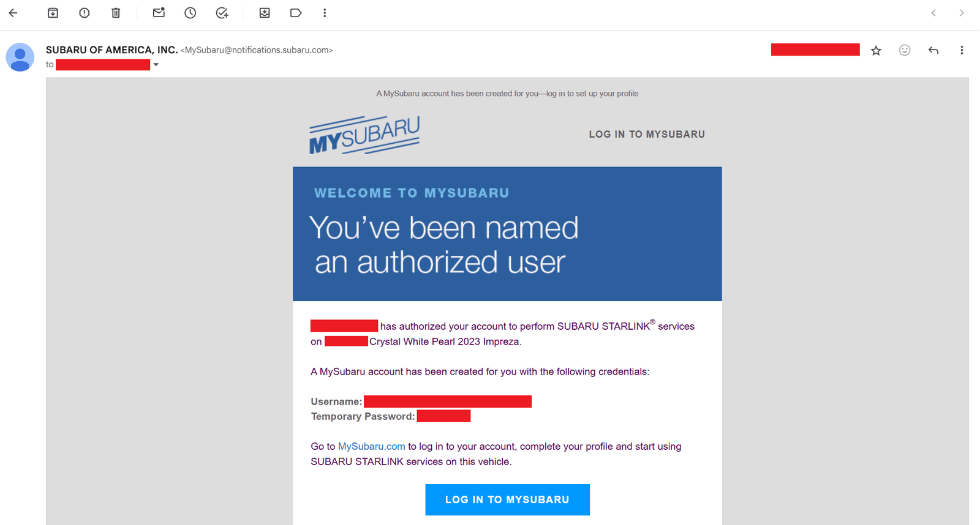This screenshot has width=980, height=525.
Task: Open the toolbar More options menu
Action: click(325, 13)
